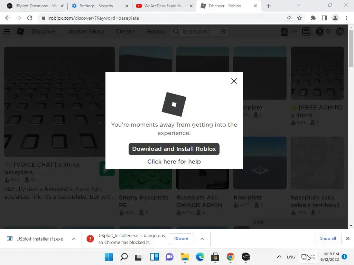Close the Discover - Roblox tab
The height and width of the screenshot is (265, 354).
[255, 6]
